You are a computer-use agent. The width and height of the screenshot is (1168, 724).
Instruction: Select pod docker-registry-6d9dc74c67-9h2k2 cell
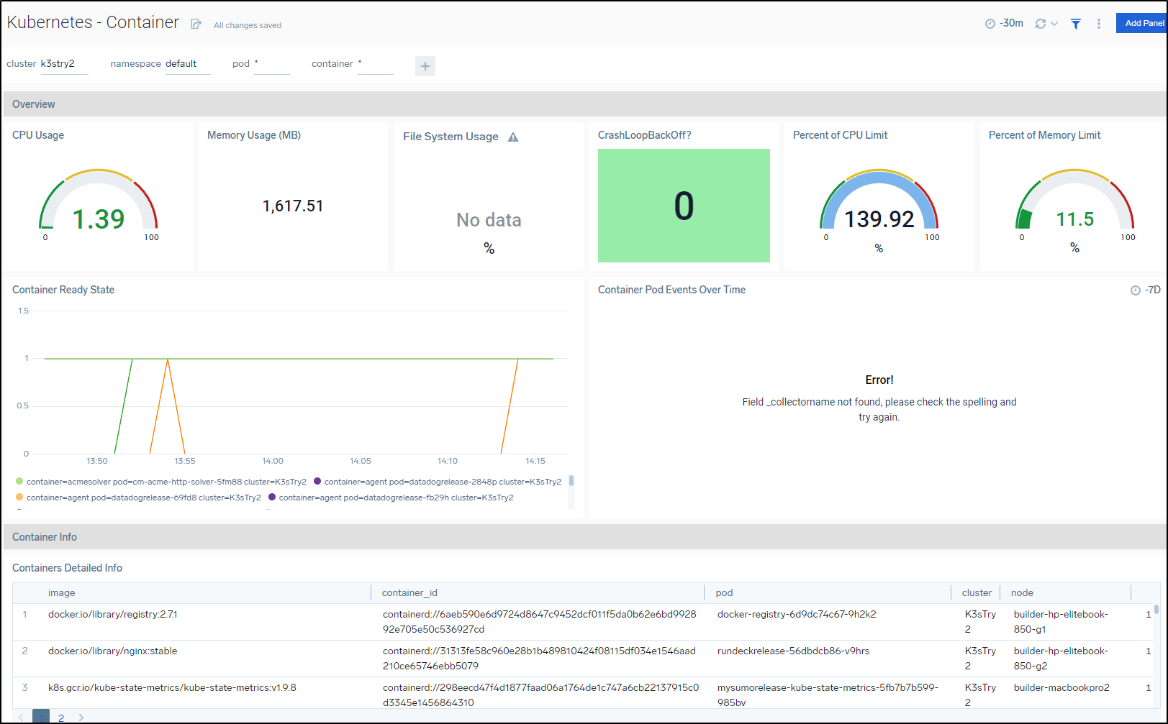click(x=797, y=615)
